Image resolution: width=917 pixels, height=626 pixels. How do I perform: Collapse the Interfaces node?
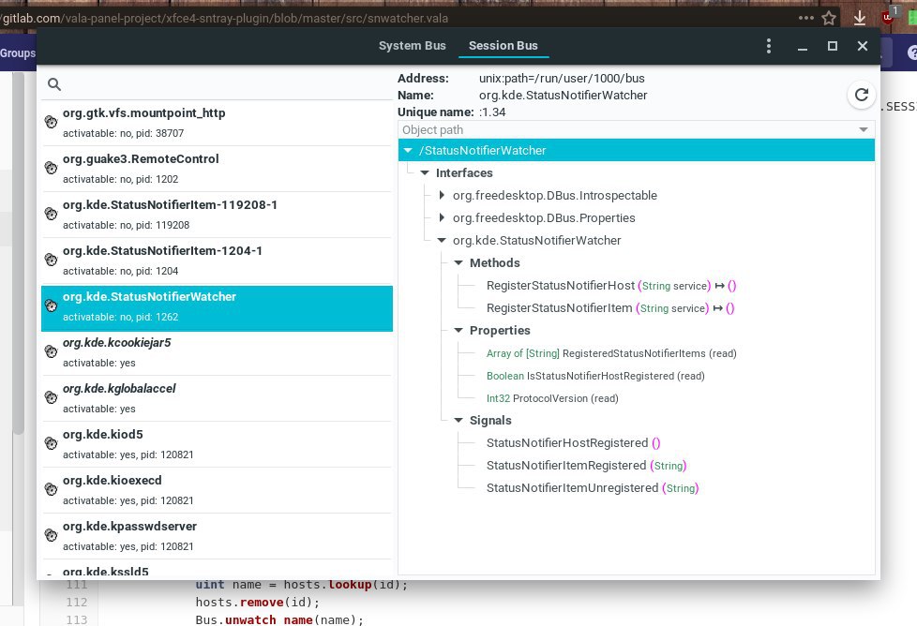point(425,173)
